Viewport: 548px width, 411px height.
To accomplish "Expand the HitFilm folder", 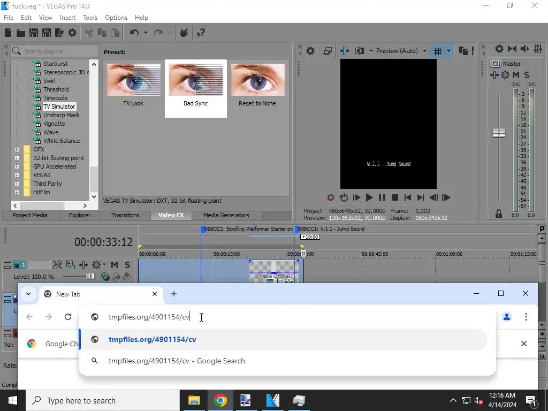I will pos(17,192).
